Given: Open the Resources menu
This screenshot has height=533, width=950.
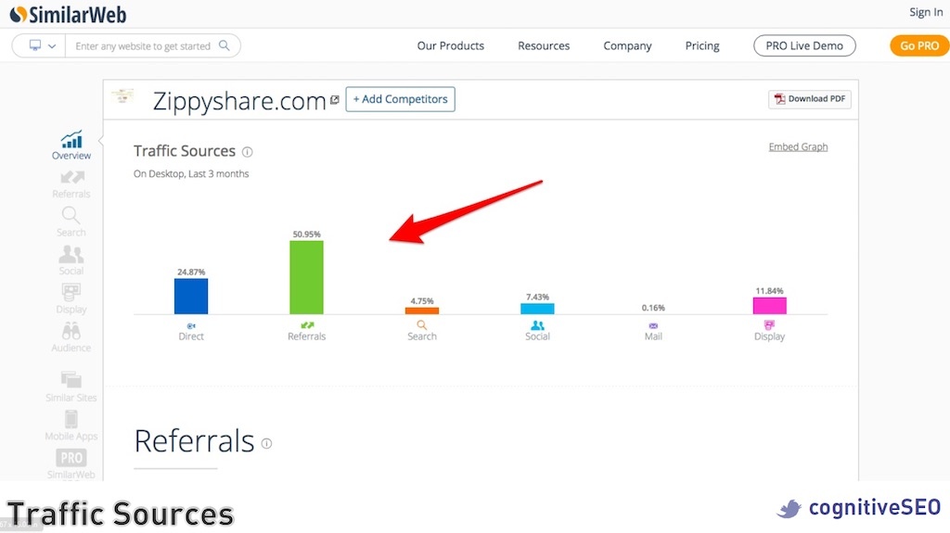Looking at the screenshot, I should pyautogui.click(x=544, y=46).
